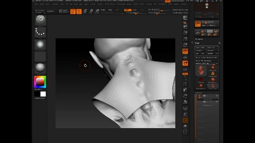Open the Transform menu

[162, 4]
